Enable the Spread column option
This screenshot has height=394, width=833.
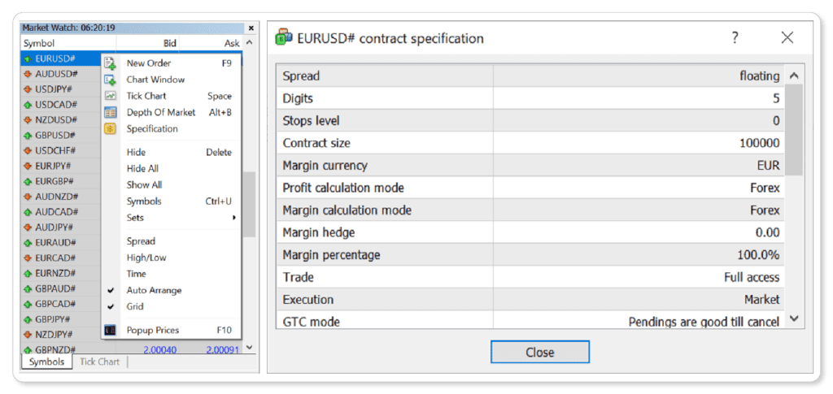141,241
